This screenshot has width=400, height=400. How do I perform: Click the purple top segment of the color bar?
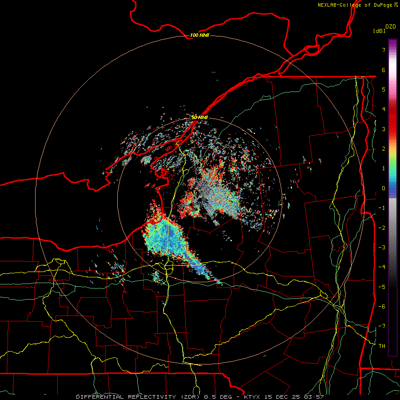click(392, 44)
